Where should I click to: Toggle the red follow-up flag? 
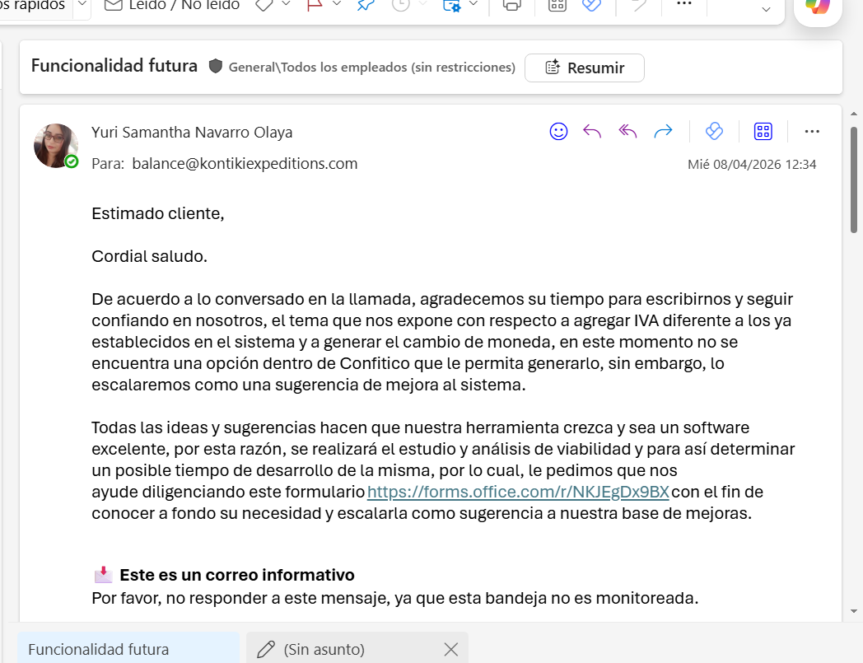315,5
